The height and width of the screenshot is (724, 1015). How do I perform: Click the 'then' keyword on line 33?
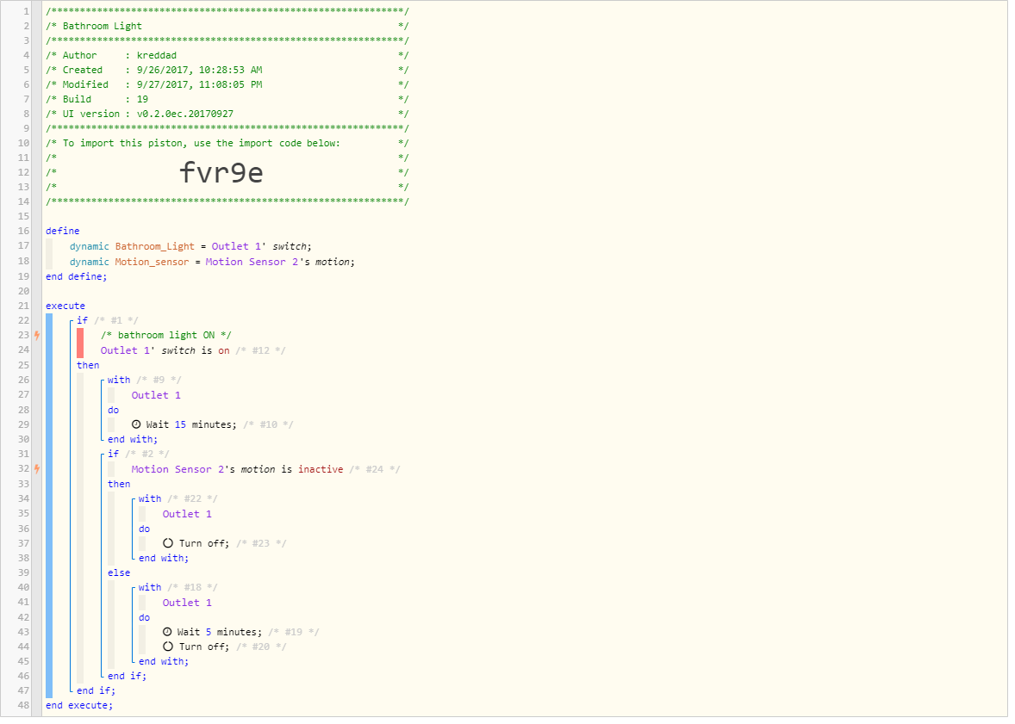(119, 485)
